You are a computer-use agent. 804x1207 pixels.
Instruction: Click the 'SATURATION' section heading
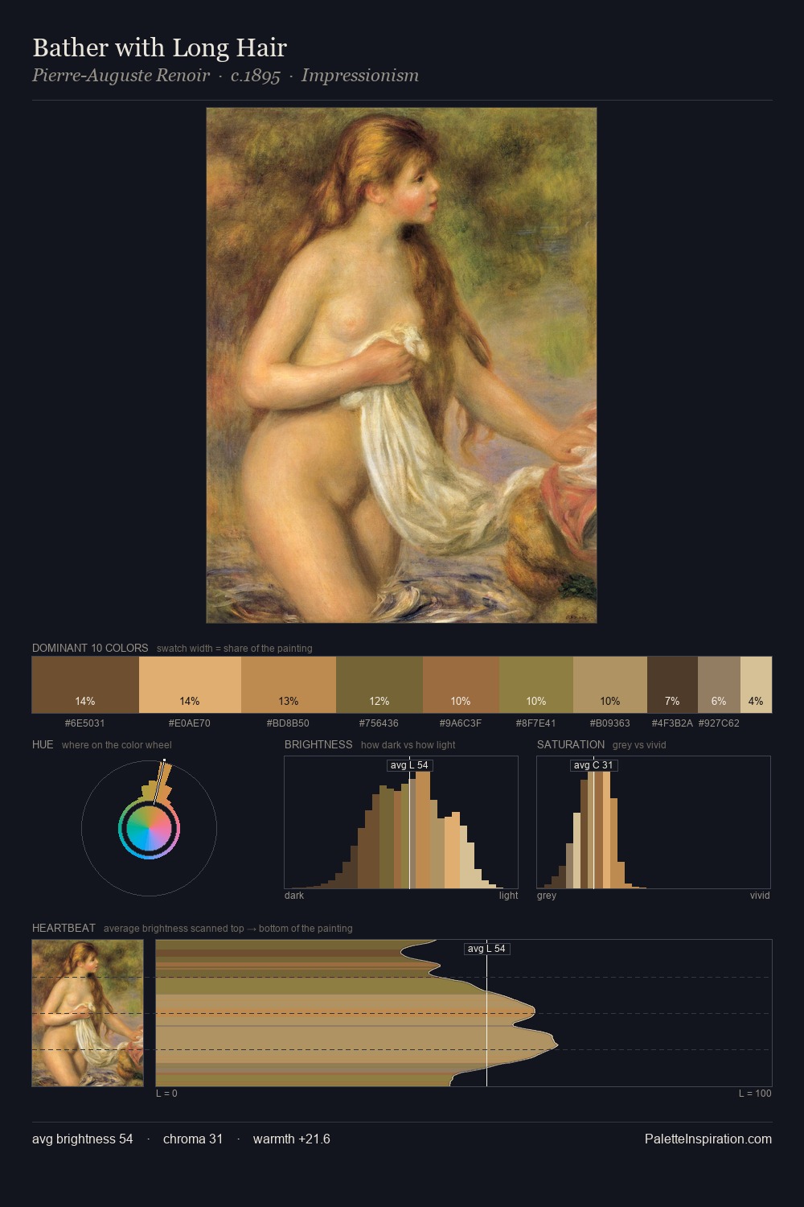(x=571, y=744)
